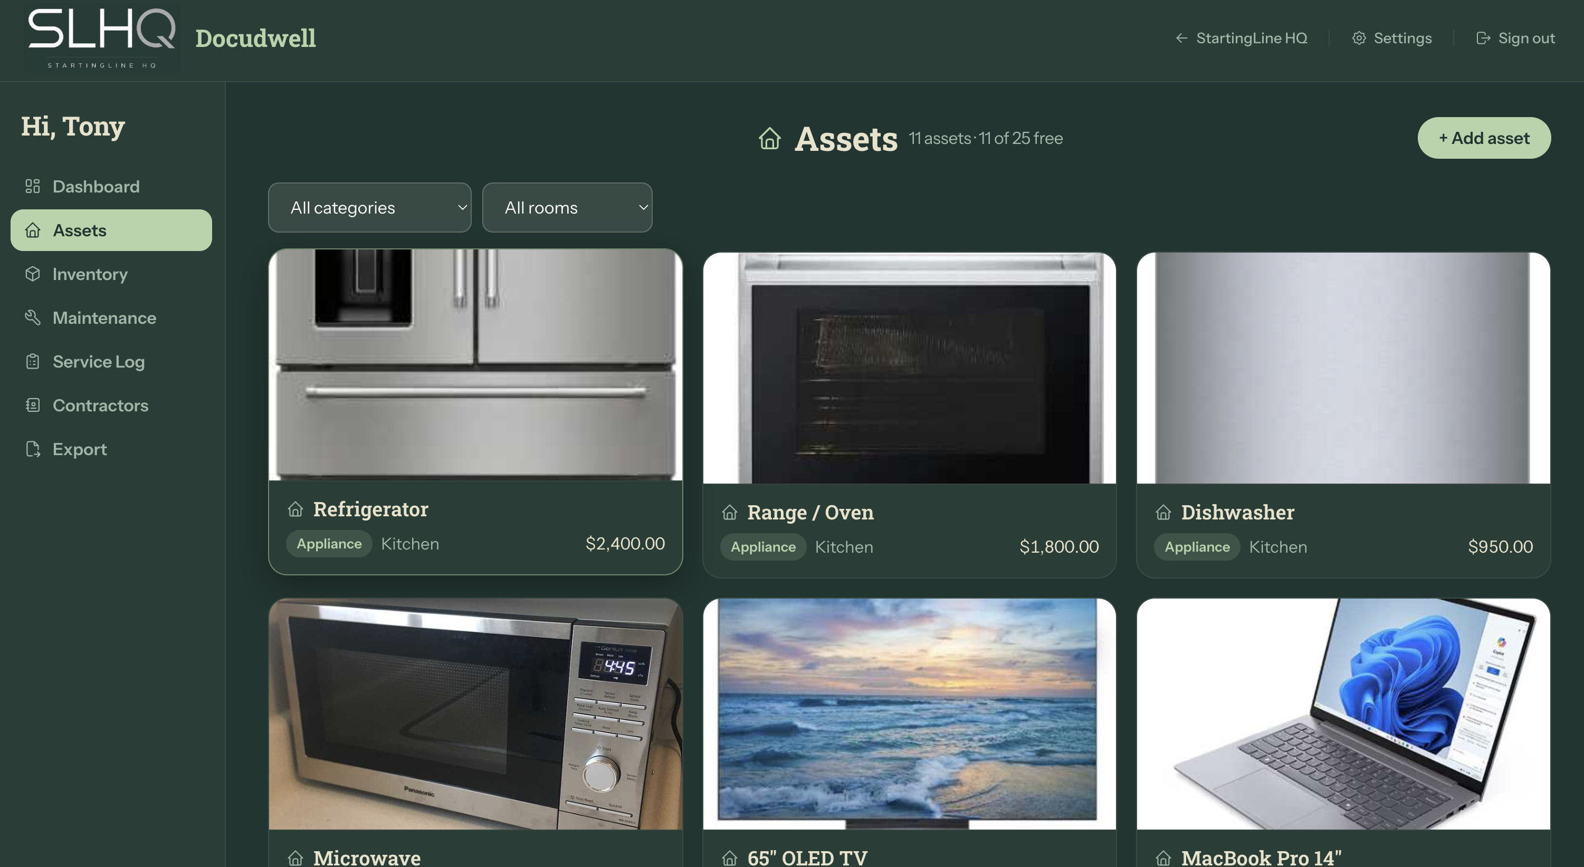This screenshot has width=1584, height=867.
Task: Click the Dashboard grid icon in sidebar
Action: 33,186
